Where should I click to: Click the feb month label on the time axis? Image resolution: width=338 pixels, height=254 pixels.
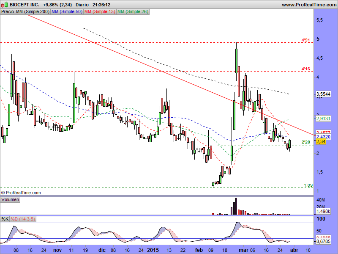199,250
